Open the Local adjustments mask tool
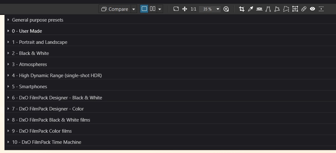336x153 pixels. coord(295,9)
